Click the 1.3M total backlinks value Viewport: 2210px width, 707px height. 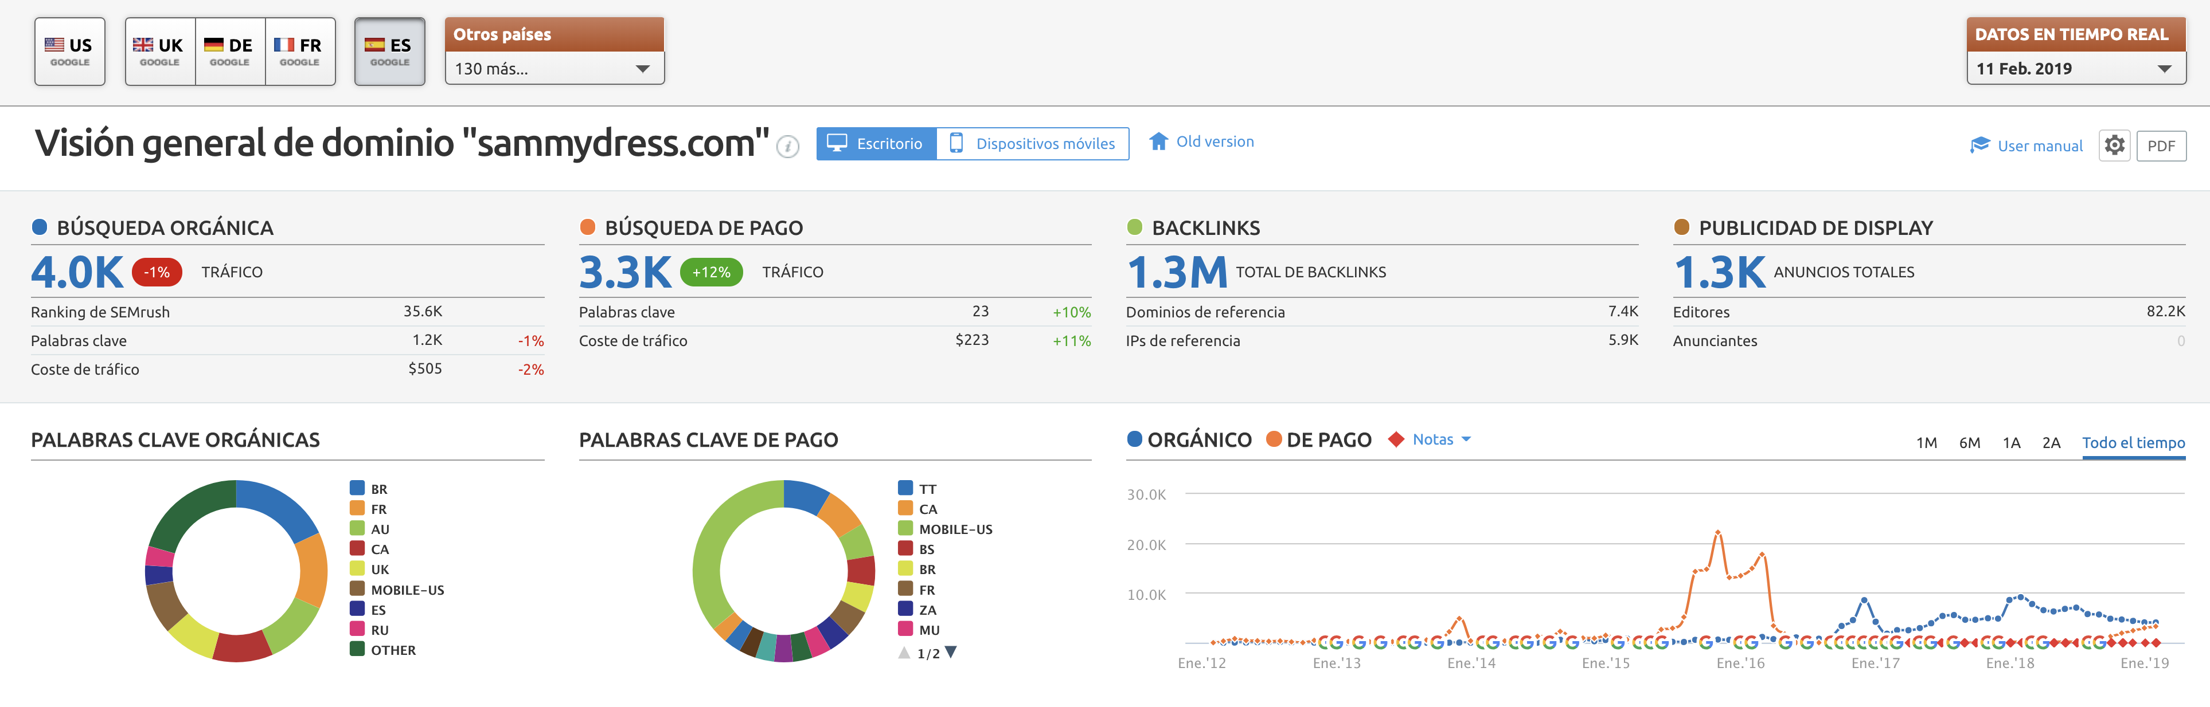point(1177,272)
